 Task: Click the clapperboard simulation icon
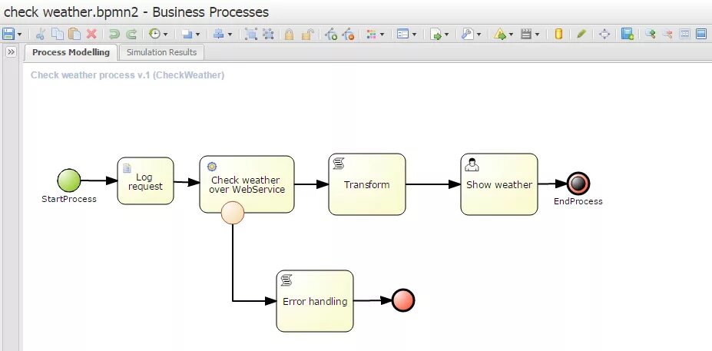(x=526, y=34)
